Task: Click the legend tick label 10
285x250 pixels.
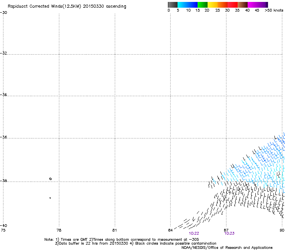Action: (x=188, y=10)
